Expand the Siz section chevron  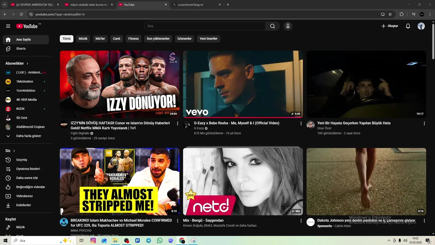coord(14,151)
